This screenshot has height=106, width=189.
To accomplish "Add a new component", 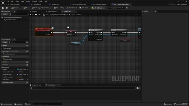I will coord(5,14).
